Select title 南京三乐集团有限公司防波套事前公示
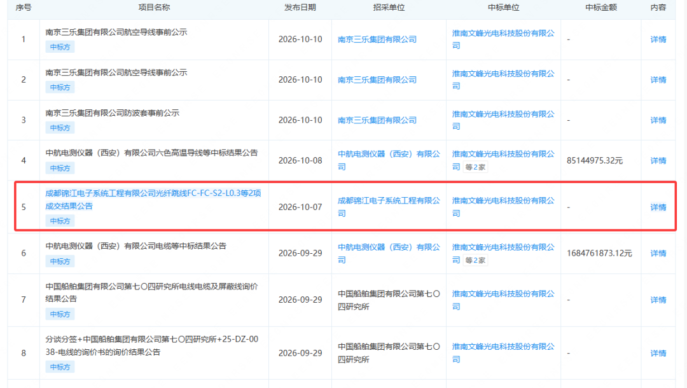 coord(112,113)
